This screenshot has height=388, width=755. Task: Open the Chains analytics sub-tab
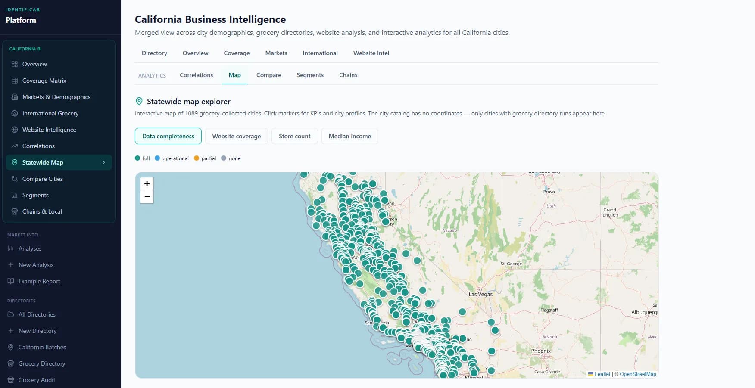coord(348,75)
